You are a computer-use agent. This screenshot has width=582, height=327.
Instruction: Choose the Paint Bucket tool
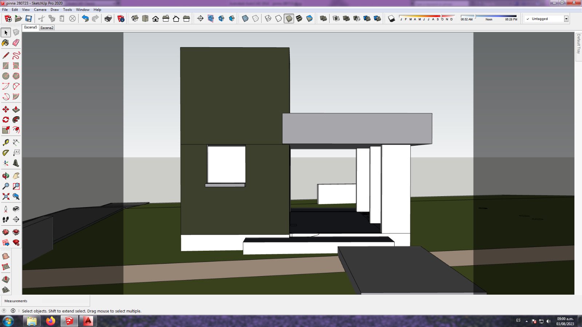(5, 43)
